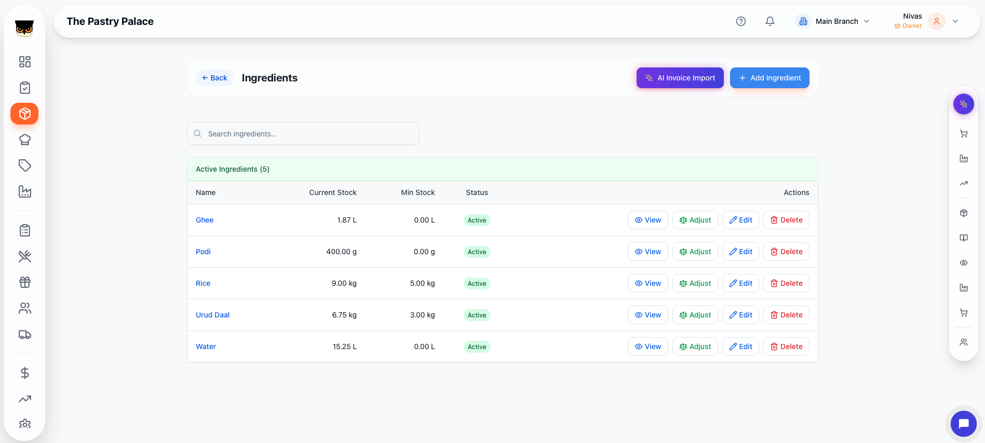
Task: Open the price tag icon in sidebar
Action: point(24,165)
